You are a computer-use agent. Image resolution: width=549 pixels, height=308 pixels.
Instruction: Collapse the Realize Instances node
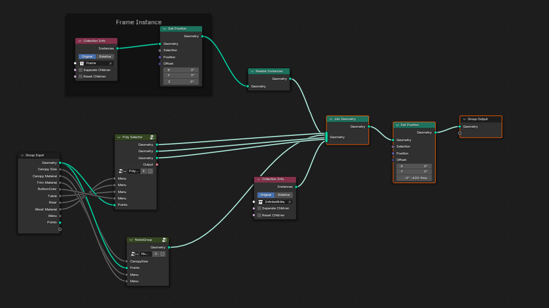tap(252, 71)
